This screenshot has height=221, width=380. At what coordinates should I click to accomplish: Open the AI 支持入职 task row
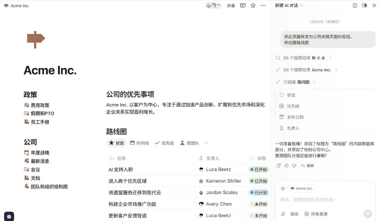coord(120,170)
